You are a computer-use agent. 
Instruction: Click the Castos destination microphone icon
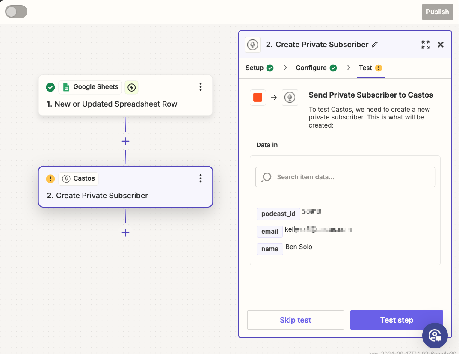pos(290,98)
